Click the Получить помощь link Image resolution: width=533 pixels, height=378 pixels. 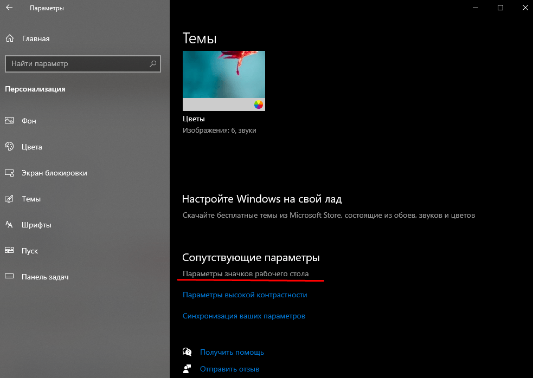click(x=232, y=352)
